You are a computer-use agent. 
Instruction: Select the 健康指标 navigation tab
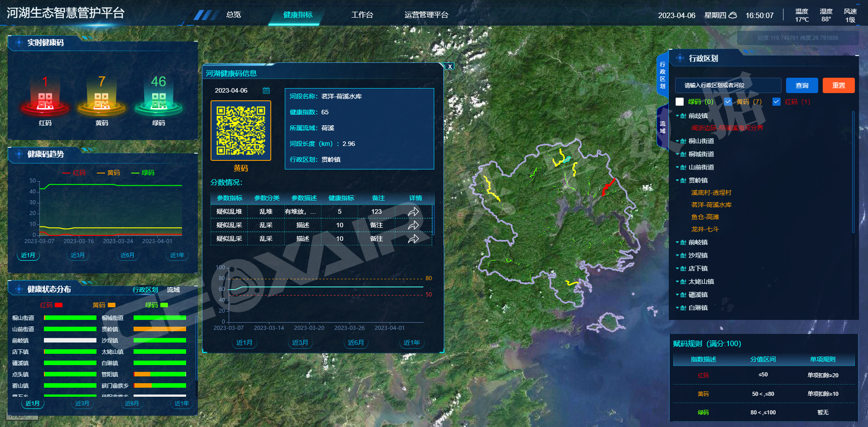298,14
